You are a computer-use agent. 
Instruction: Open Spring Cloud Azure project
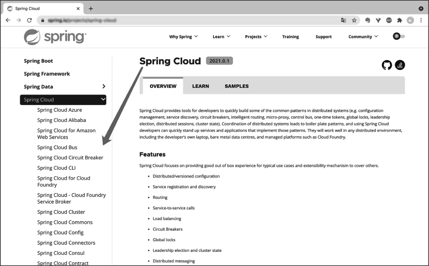coord(60,110)
